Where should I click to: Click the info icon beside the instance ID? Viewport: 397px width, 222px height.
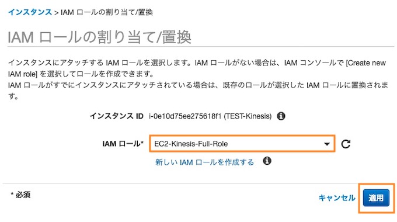click(x=281, y=116)
